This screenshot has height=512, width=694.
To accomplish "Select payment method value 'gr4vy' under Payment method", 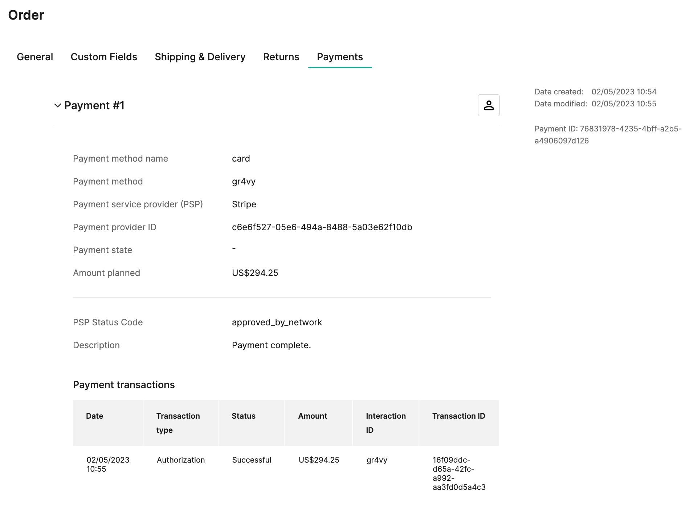I will (x=244, y=182).
